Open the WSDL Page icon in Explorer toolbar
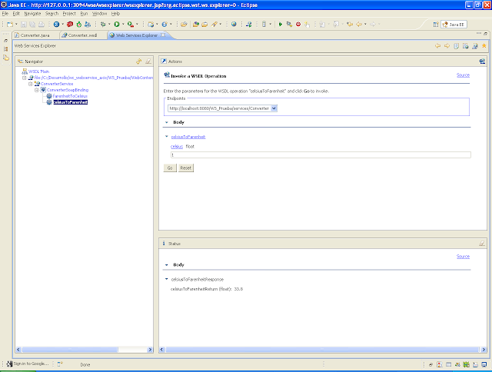Viewport: 492px width, 372px height. pos(475,46)
